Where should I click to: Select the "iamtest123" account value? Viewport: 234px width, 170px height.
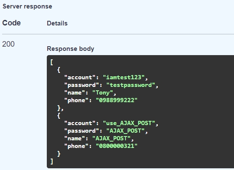click(124, 77)
